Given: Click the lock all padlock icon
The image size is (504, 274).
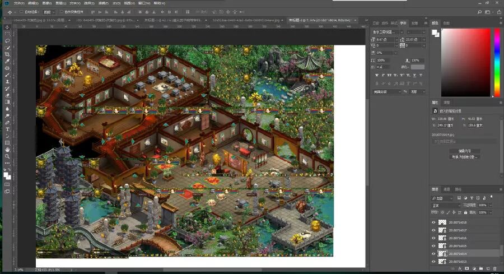Looking at the screenshot, I should pos(465,212).
